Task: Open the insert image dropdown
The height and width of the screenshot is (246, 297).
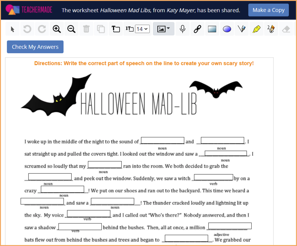Action: [163, 29]
